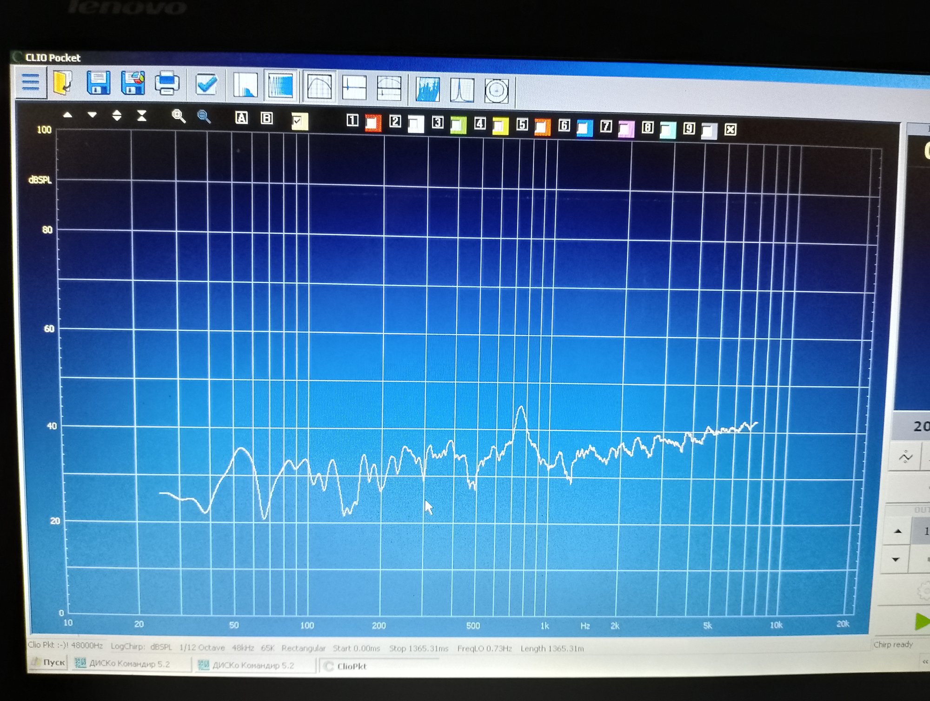Toggle the main curve beige checkbox
This screenshot has height=701, width=930.
[299, 121]
